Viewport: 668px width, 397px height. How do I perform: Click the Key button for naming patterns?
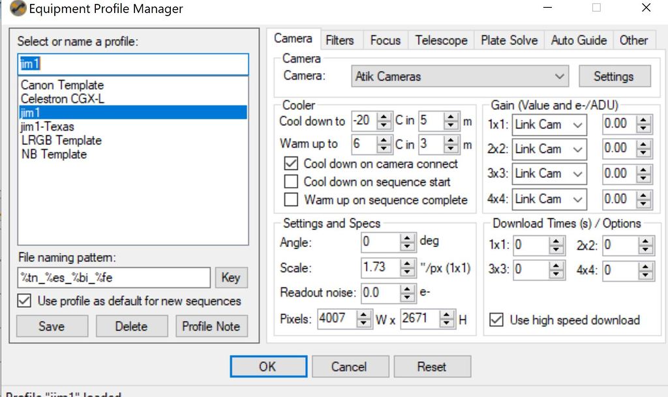[231, 277]
